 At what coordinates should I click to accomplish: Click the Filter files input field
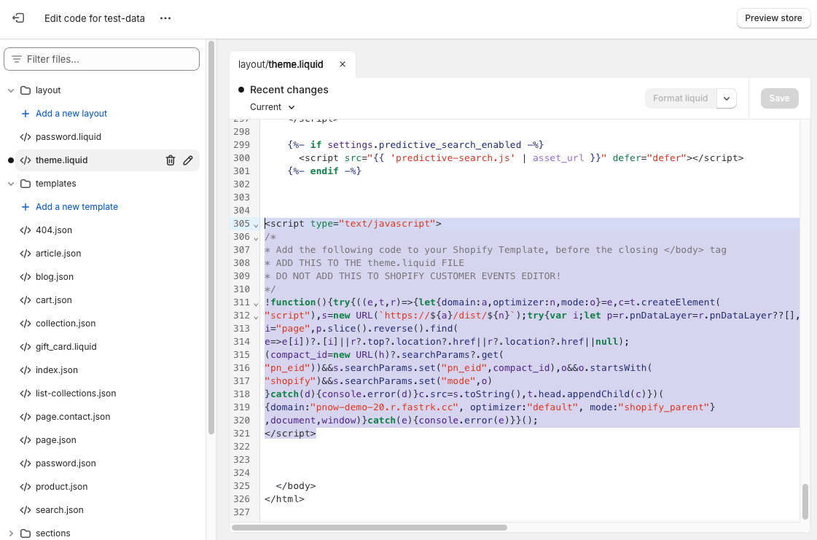[x=101, y=60]
